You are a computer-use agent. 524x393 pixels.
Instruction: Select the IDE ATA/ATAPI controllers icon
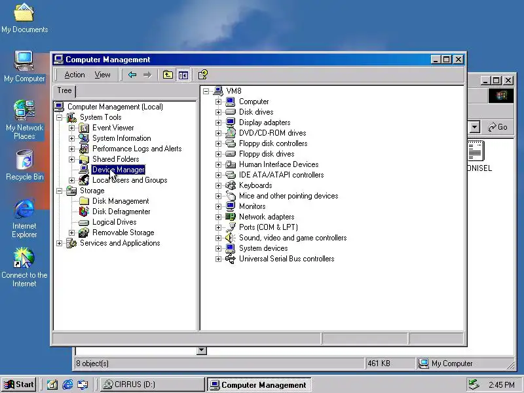(x=231, y=175)
